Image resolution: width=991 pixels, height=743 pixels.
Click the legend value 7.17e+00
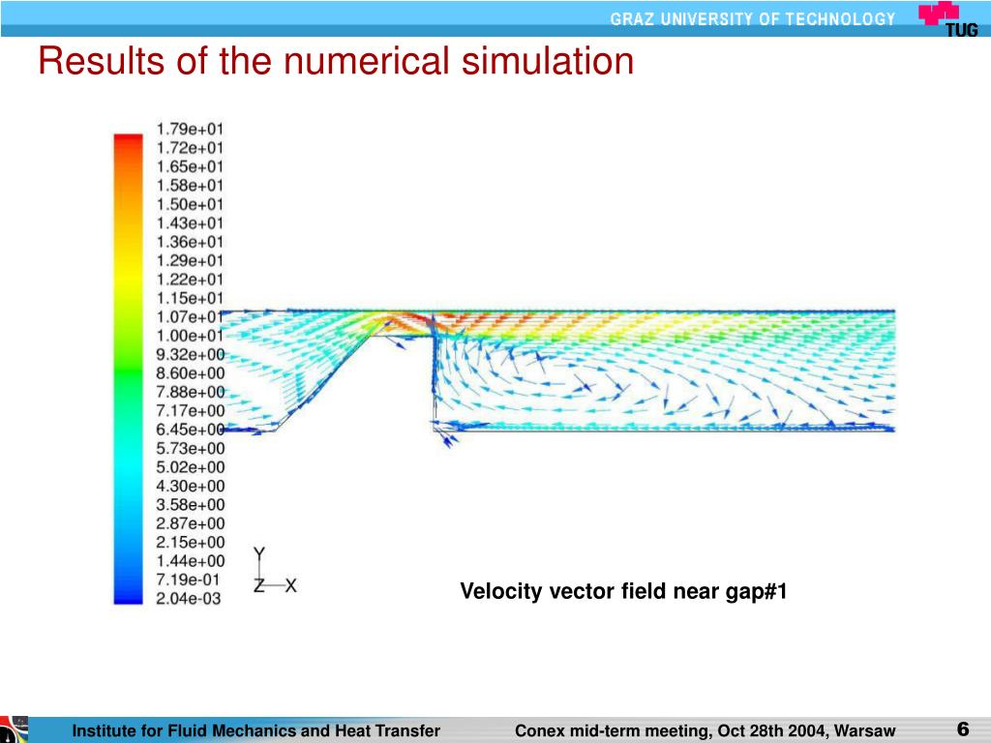pyautogui.click(x=191, y=410)
